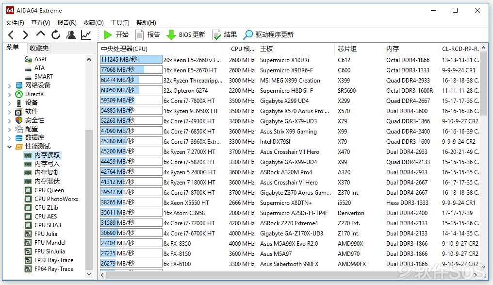
Task: Click the horizontal scrollbar left arrow
Action: pos(102,275)
